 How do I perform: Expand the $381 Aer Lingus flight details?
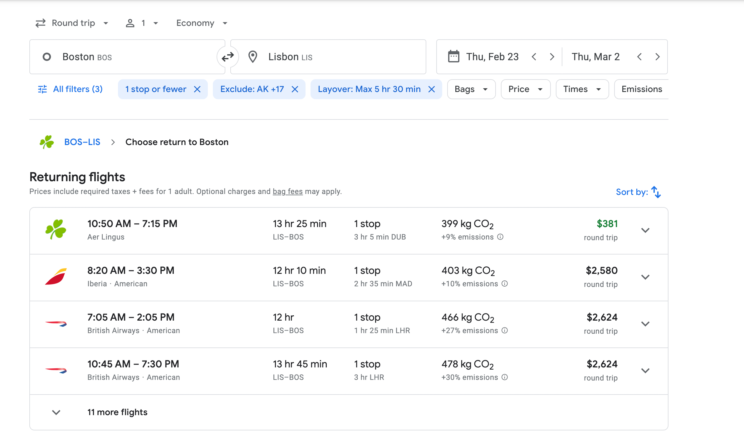(x=645, y=230)
